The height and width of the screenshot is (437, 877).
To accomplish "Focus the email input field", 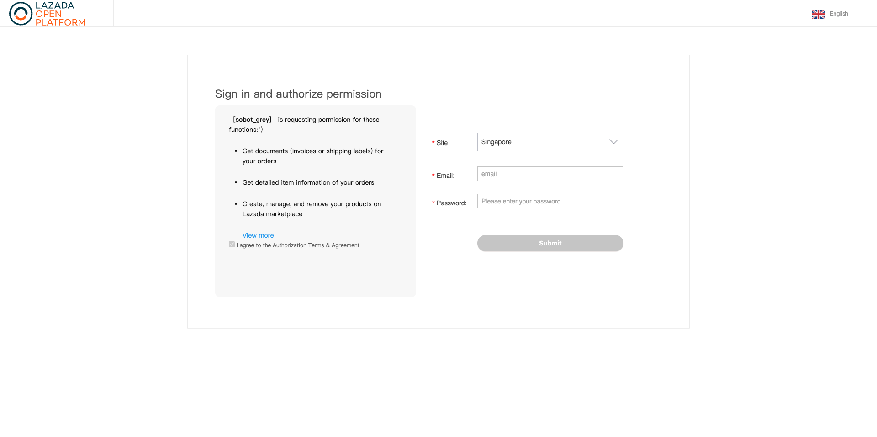I will pyautogui.click(x=550, y=174).
